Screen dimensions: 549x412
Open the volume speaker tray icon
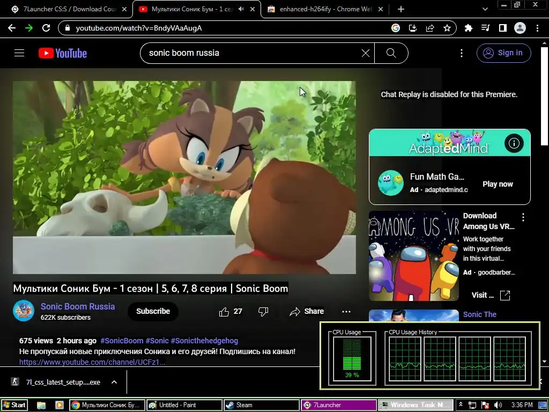(498, 406)
